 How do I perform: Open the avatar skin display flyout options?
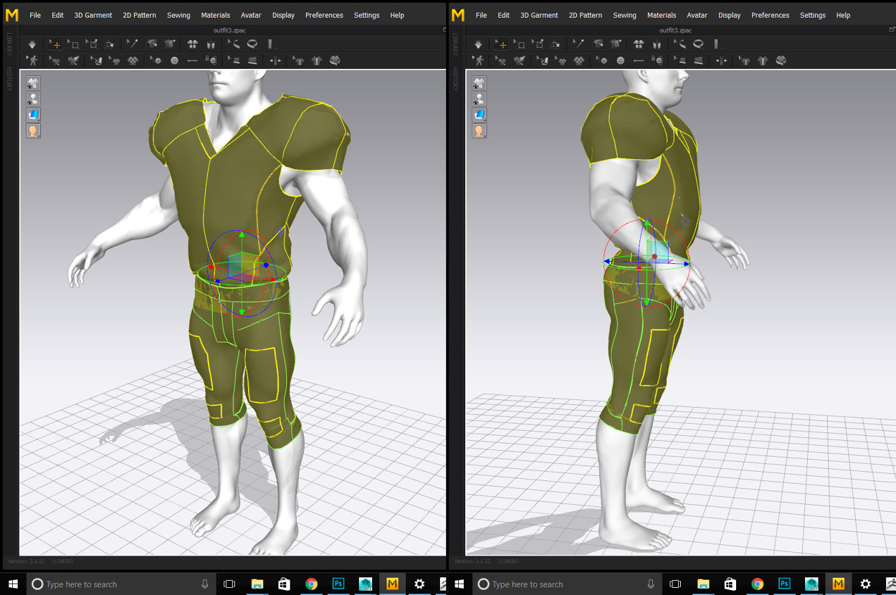[33, 130]
